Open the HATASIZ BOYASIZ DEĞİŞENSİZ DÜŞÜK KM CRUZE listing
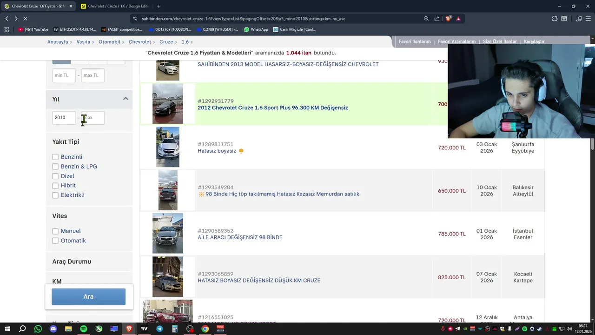 click(259, 281)
